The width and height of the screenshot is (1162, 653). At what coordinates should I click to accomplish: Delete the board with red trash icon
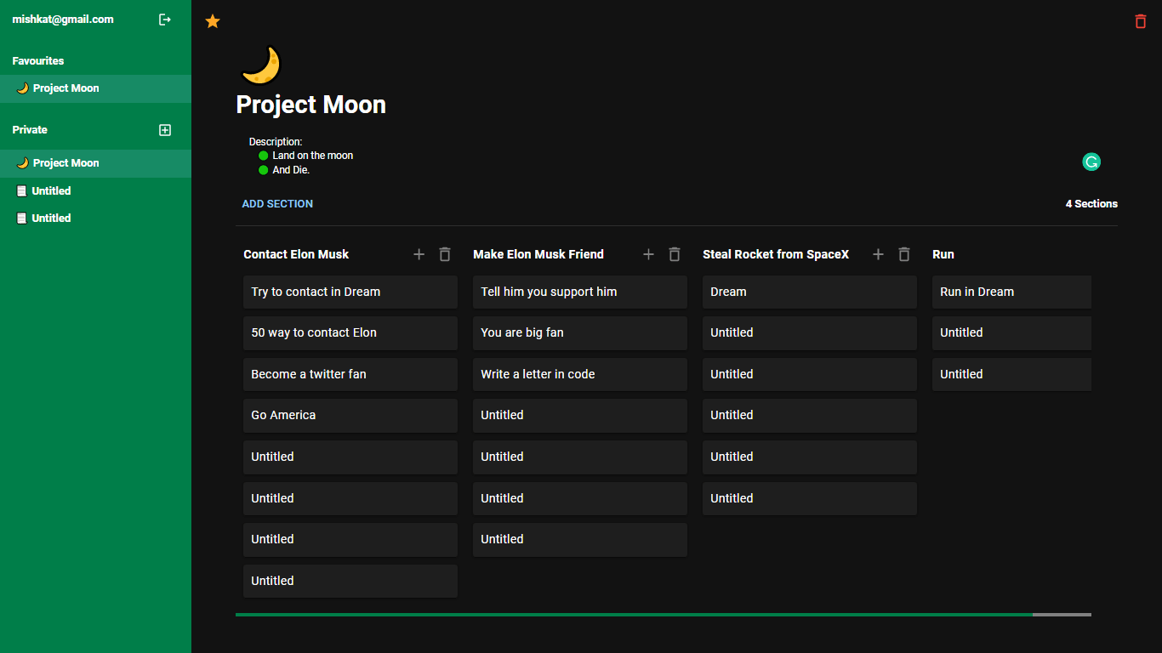[1141, 21]
